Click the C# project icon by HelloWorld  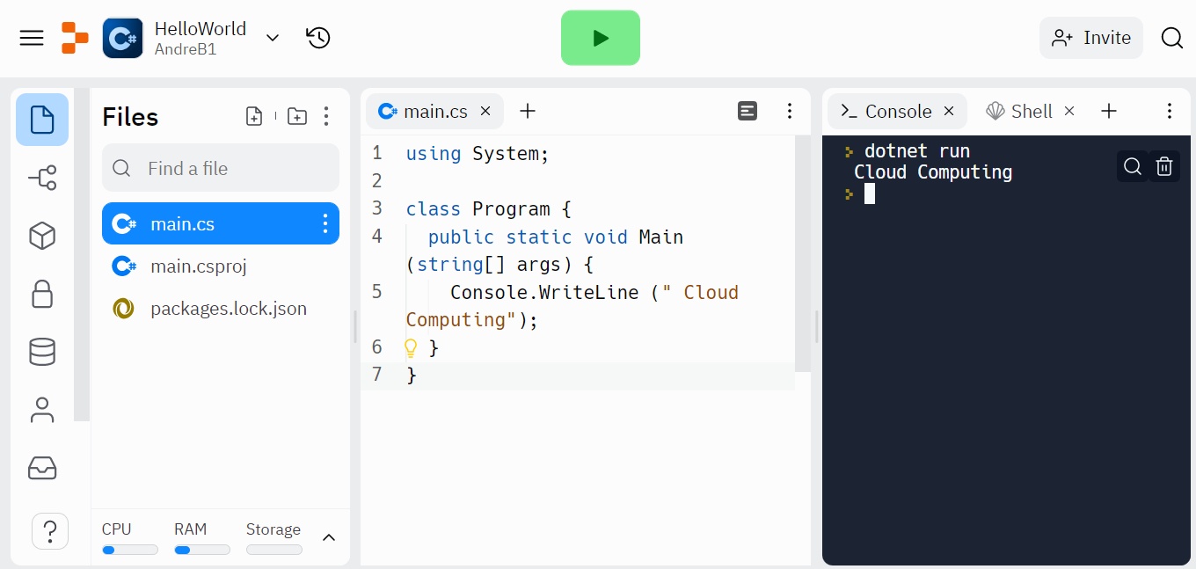tap(122, 38)
